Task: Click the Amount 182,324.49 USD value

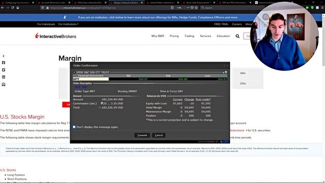Action: [112, 100]
